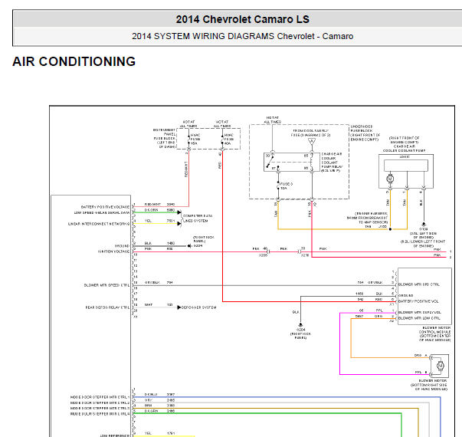Click the 'INSTRUMENT PANEL FUSE BLOCK' label
The height and width of the screenshot is (437, 462).
(x=164, y=138)
